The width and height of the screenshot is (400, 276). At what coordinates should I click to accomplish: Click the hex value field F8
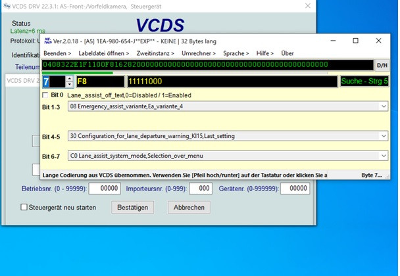click(x=100, y=81)
